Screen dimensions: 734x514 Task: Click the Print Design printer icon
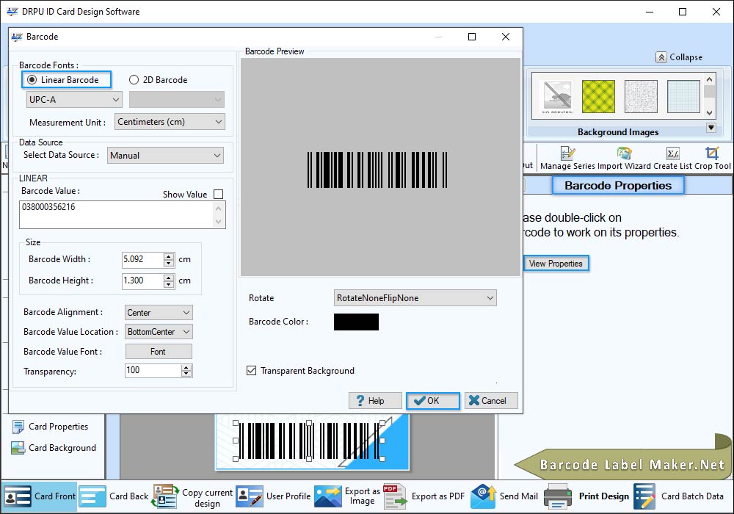[x=558, y=496]
